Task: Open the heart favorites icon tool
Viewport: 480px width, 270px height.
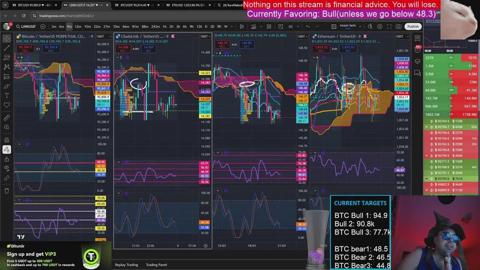Action: pyautogui.click(x=7, y=105)
